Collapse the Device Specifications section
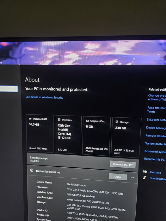The image size is (166, 221). [x=133, y=177]
